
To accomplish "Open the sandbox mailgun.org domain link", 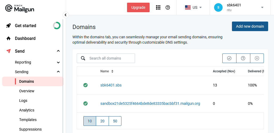I will coord(150,103).
